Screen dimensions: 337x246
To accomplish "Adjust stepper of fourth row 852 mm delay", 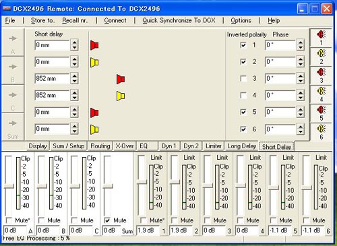I will (74, 95).
